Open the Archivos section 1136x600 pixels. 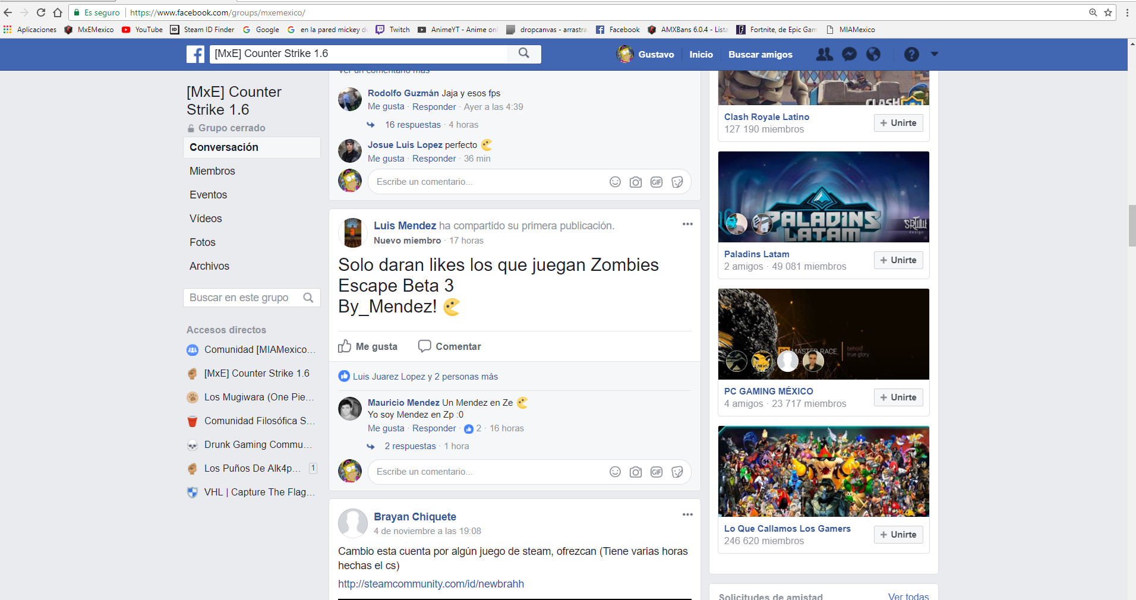[x=209, y=266]
